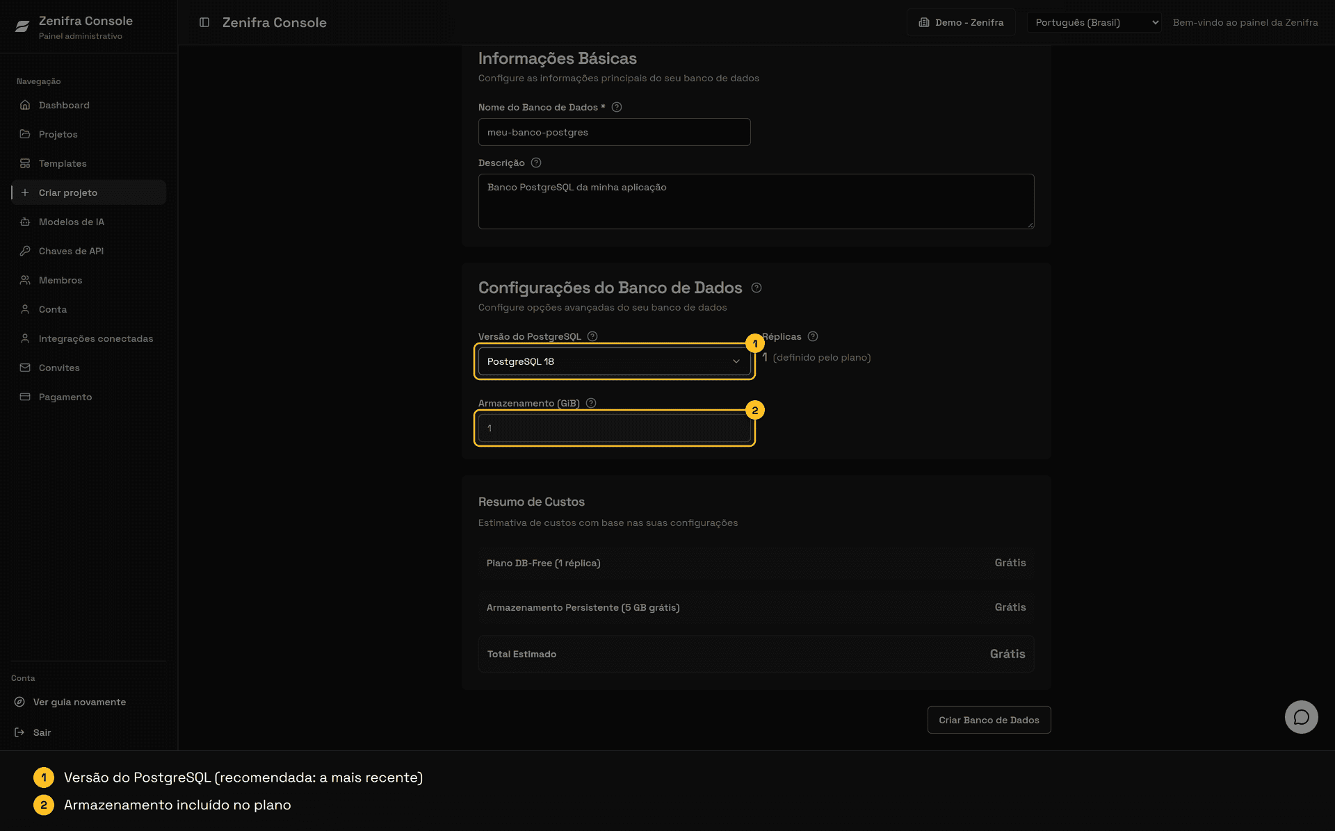The image size is (1335, 831).
Task: Toggle the sidebar panel icon
Action: [204, 22]
